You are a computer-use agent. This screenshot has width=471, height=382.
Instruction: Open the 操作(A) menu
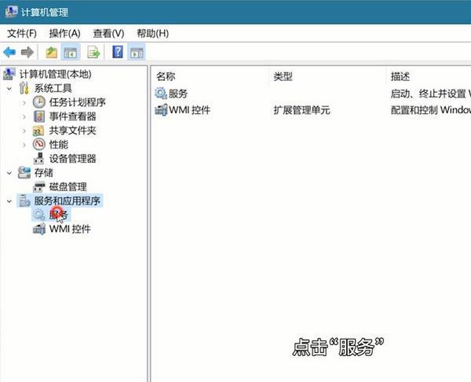tap(64, 33)
